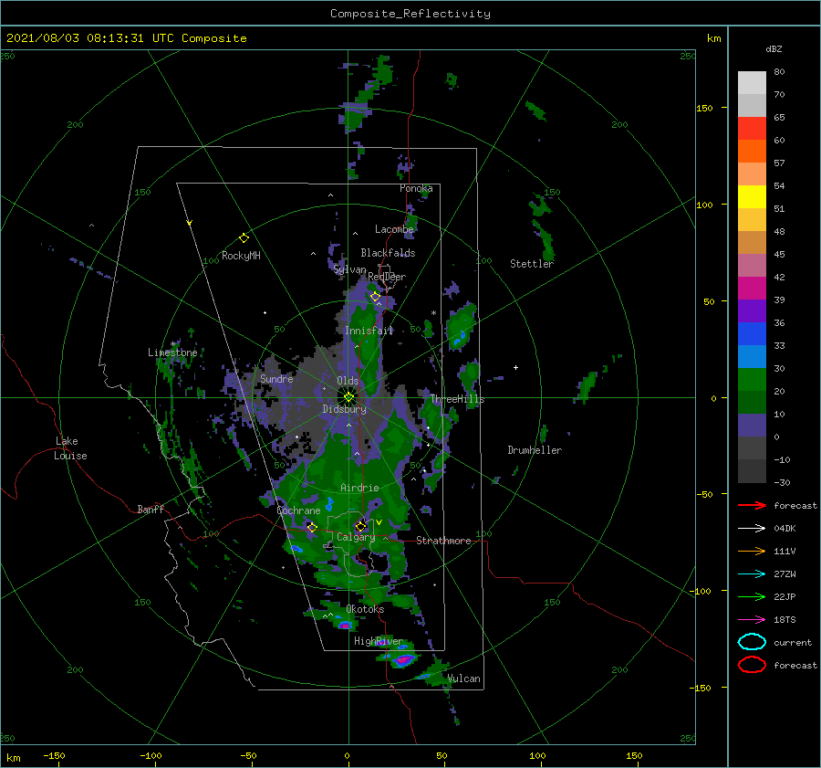Click the bright yellow swatch in the dBZ scale
The width and height of the screenshot is (821, 768).
click(x=752, y=197)
